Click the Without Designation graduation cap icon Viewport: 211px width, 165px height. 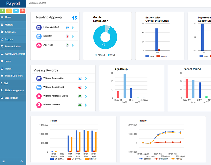point(39,78)
